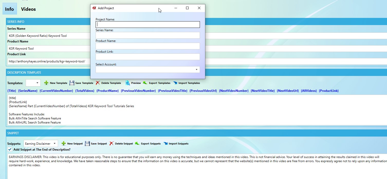
Task: Insert the {PreviousVideoUrl} placeholder
Action: [x=203, y=91]
